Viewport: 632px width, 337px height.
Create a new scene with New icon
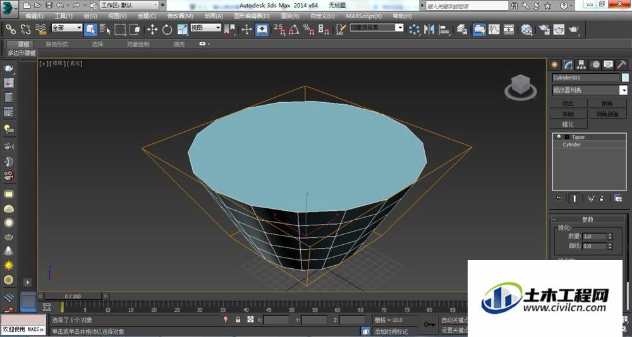click(x=27, y=5)
